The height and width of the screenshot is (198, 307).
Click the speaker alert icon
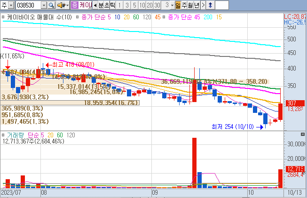61,5
